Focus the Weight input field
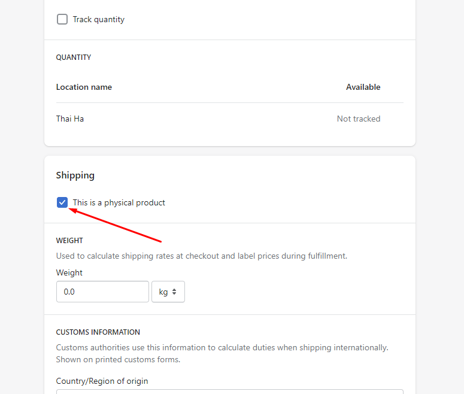The width and height of the screenshot is (464, 394). coord(102,292)
